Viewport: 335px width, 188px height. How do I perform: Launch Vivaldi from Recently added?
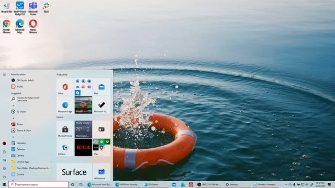click(x=17, y=87)
